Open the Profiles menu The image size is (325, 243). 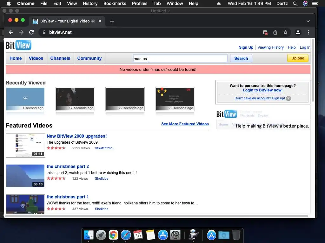point(140,3)
